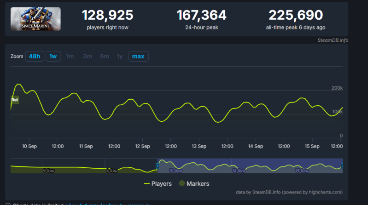Select the 1w zoom range
This screenshot has width=368, height=205.
click(53, 56)
